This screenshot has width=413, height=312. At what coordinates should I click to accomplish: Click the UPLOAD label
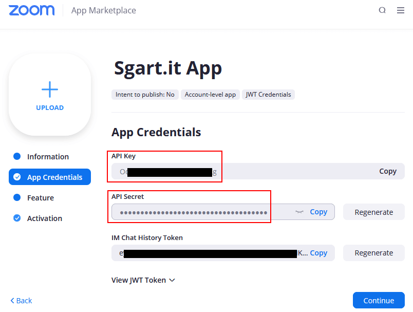50,108
